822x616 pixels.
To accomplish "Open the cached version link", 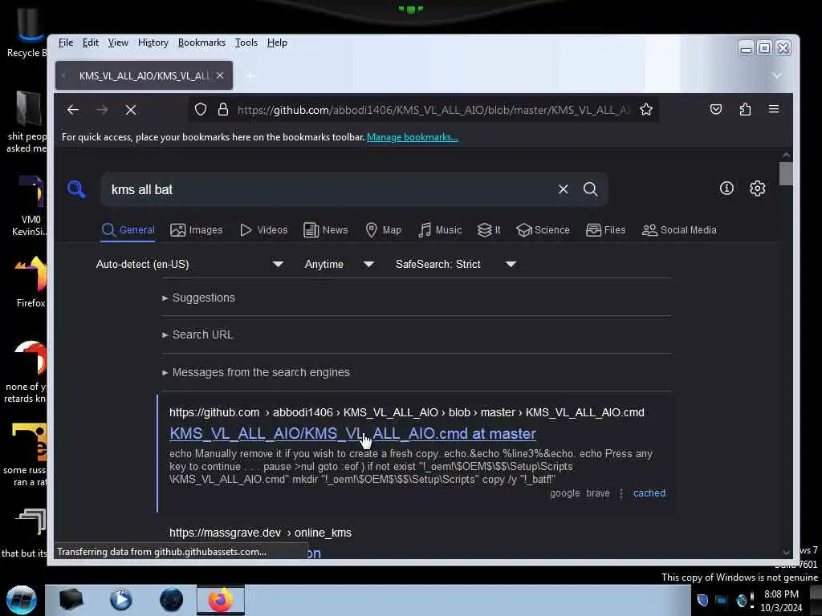I will tap(649, 493).
